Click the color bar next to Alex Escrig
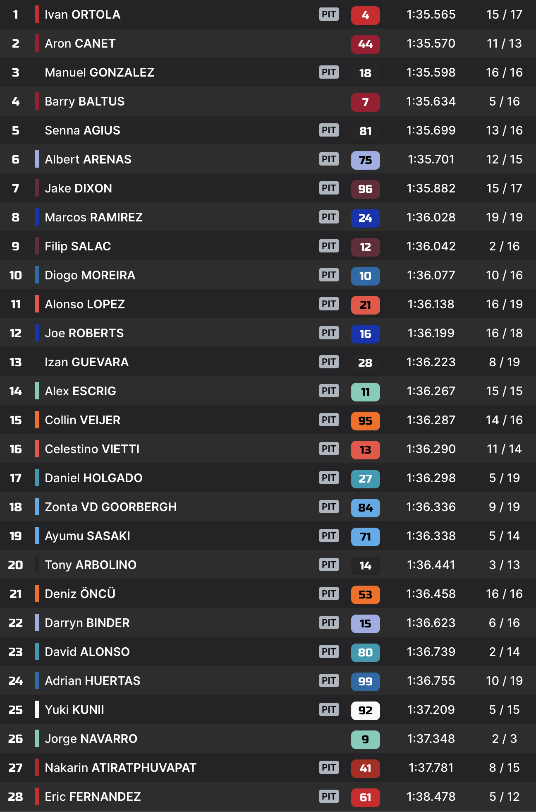The image size is (536, 812). tap(37, 391)
